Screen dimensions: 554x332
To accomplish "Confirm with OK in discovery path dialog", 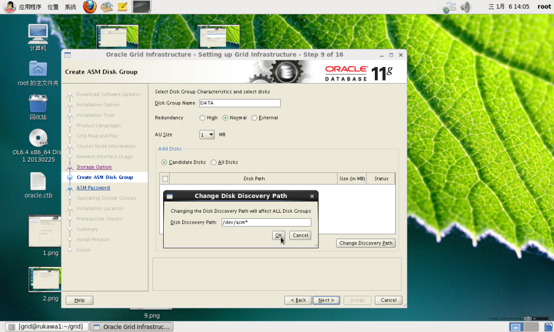I will 278,235.
